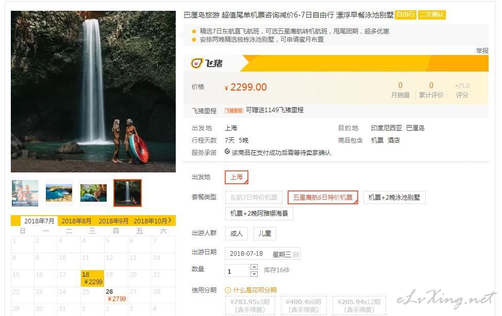Screen dimensions: 502x316
Task: Choose 机票+2晚泳池别墅 package
Action: [394, 197]
